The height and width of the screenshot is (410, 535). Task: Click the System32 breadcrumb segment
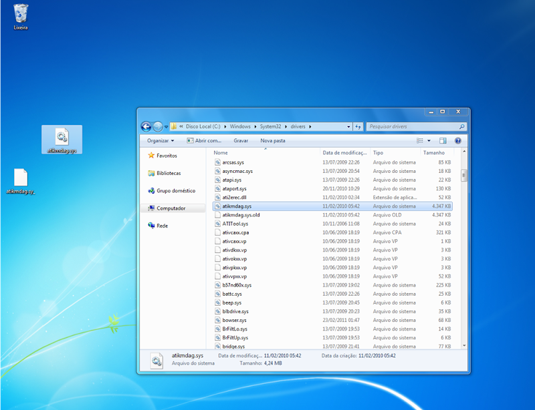[270, 126]
